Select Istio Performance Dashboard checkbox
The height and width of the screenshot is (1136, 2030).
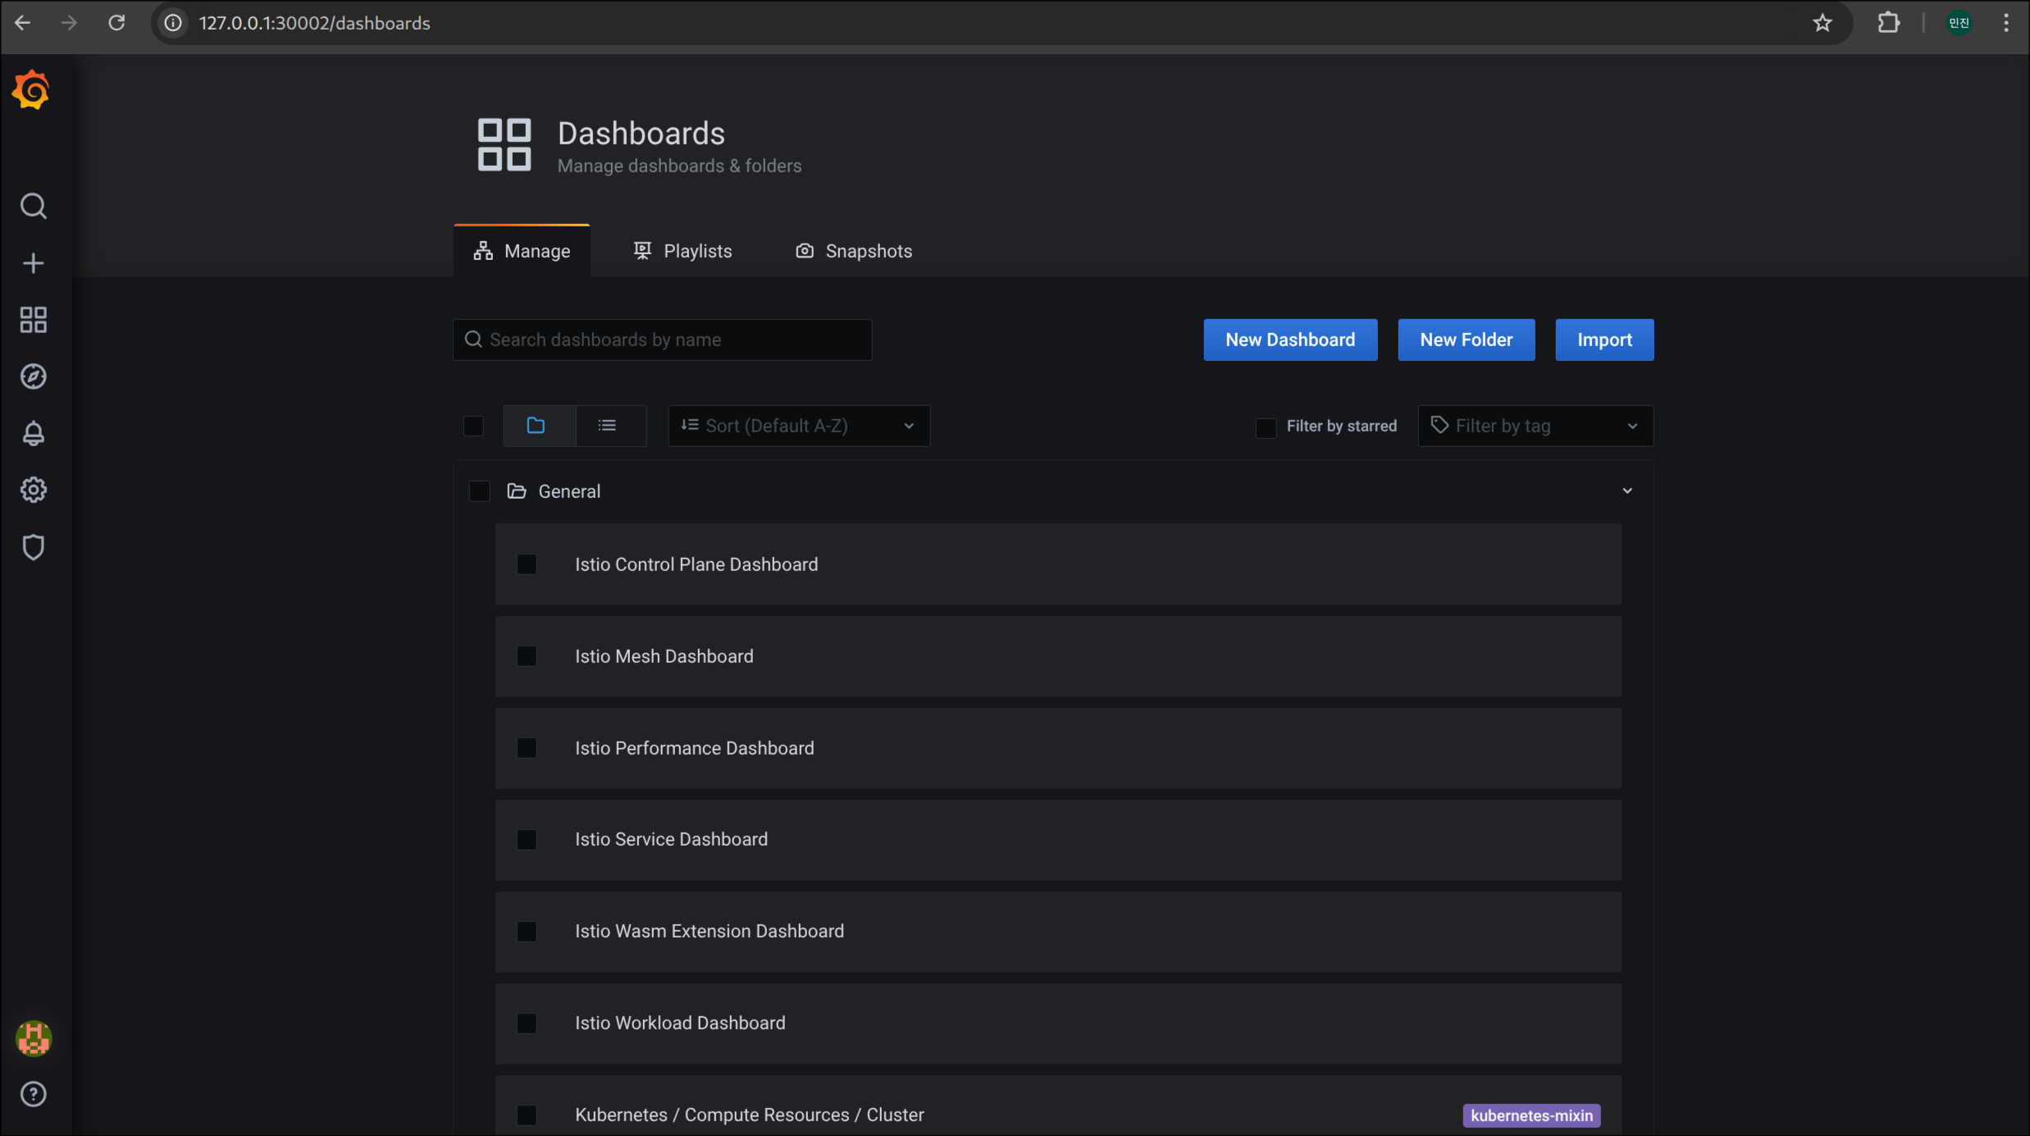(x=527, y=748)
